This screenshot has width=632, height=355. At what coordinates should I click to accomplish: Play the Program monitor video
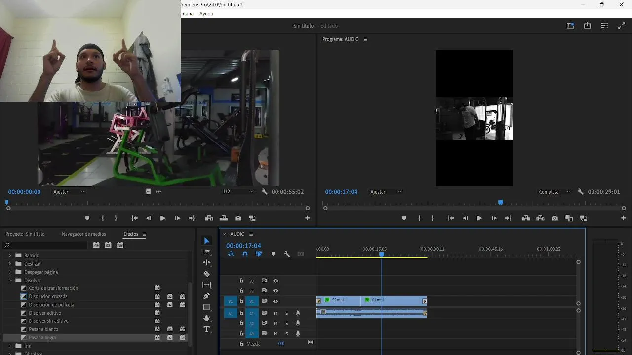click(479, 218)
